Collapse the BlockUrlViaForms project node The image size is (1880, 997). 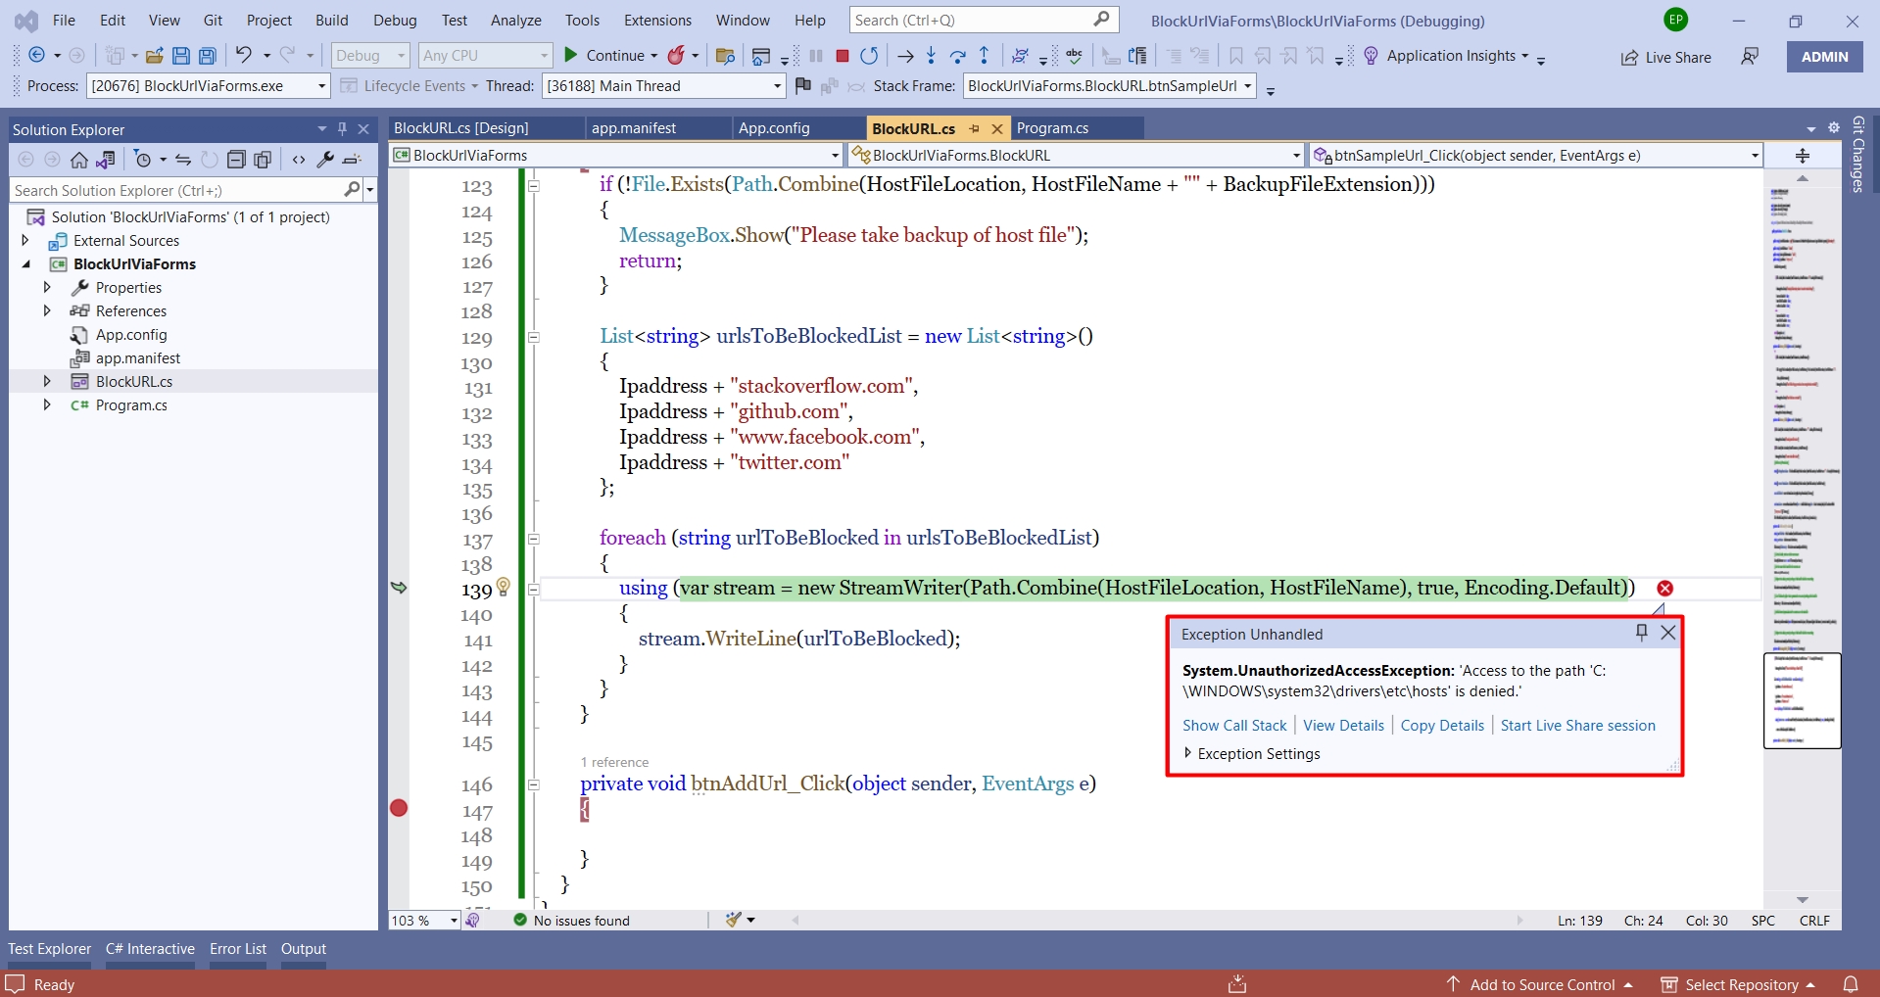point(26,263)
